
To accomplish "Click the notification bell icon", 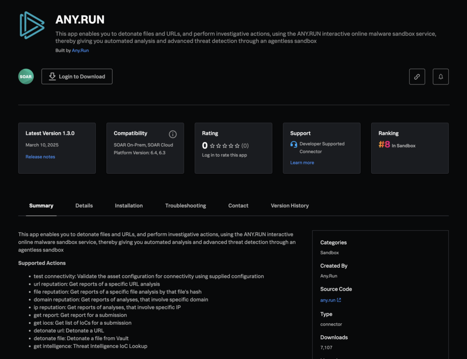I will pyautogui.click(x=441, y=77).
